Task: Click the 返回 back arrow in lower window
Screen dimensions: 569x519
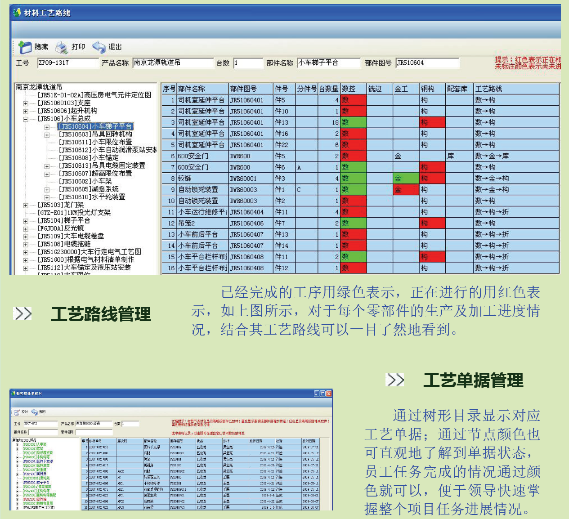Action: coord(35,412)
